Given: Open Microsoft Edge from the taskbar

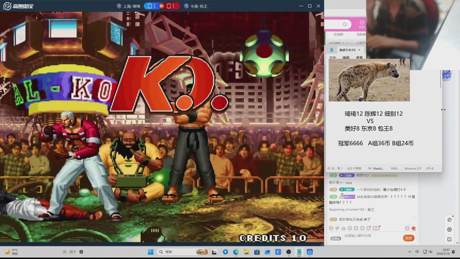Looking at the screenshot, I should pyautogui.click(x=236, y=252).
